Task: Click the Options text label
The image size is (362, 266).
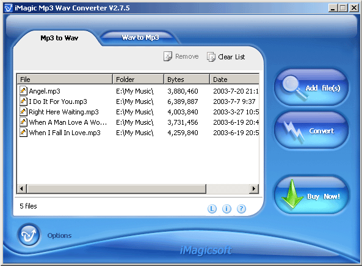Action: 59,235
